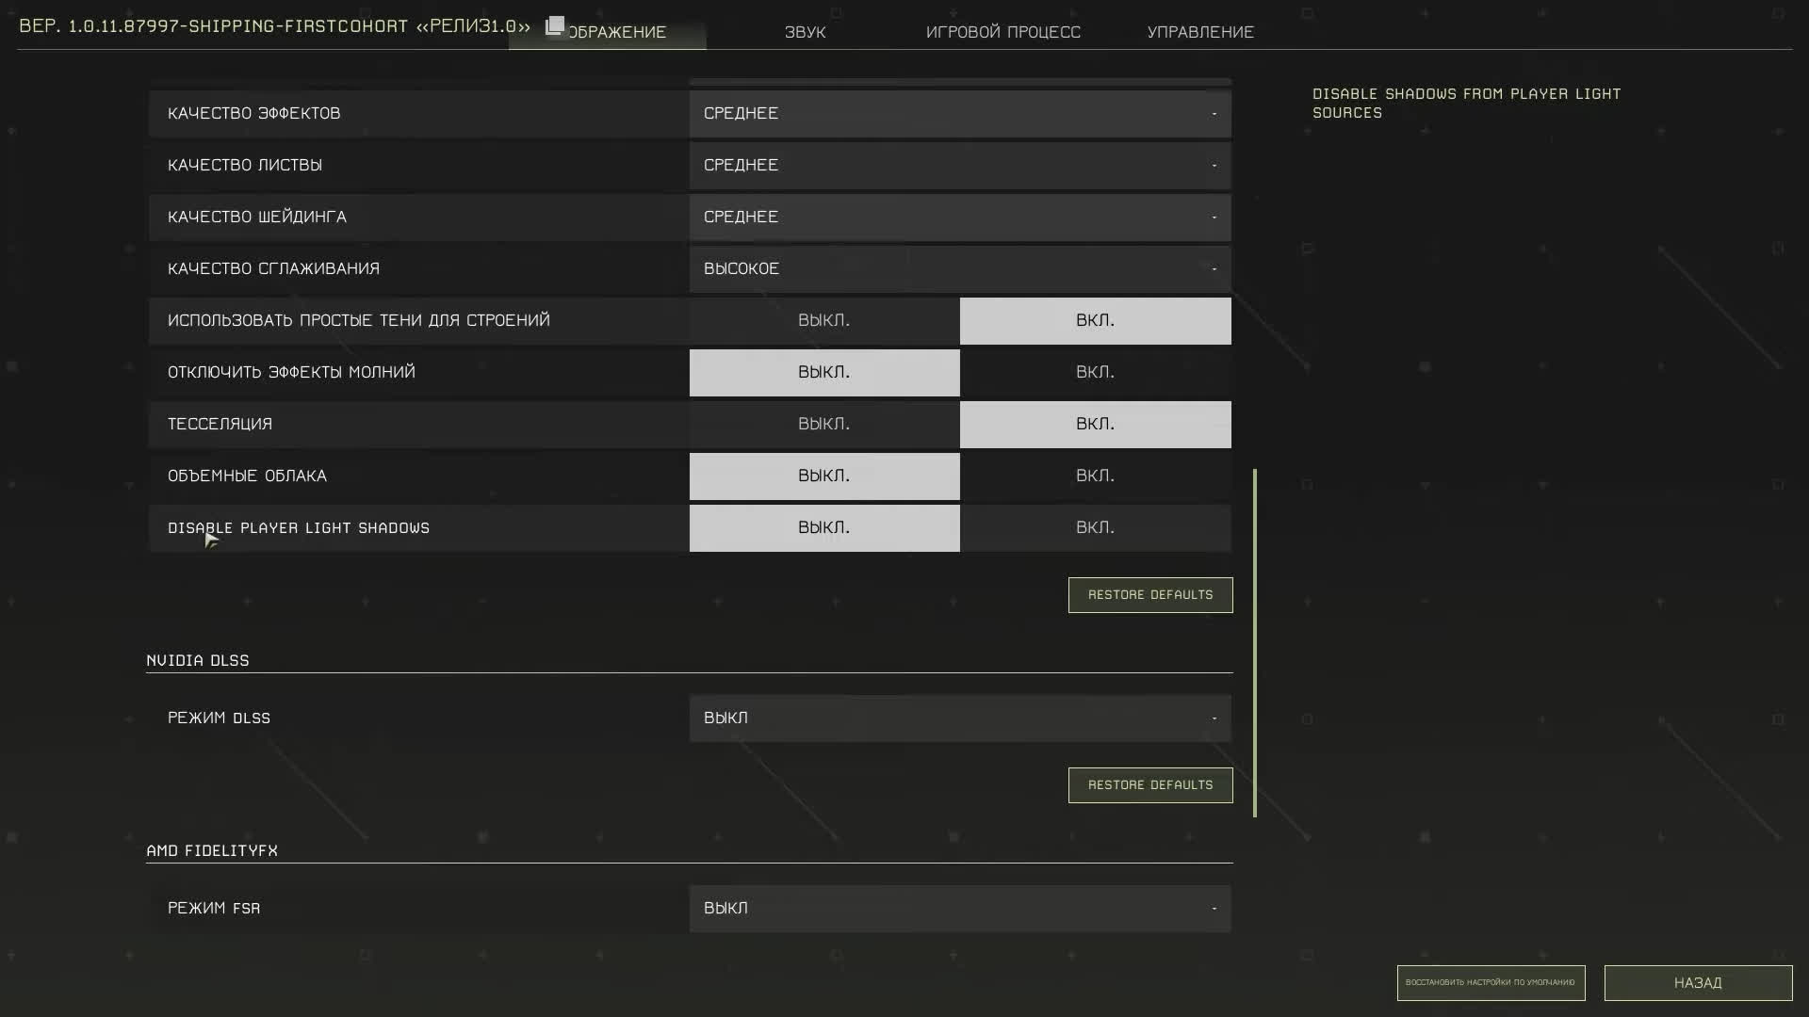
Task: Enable Disable Player Light Shadows option
Action: click(1094, 528)
